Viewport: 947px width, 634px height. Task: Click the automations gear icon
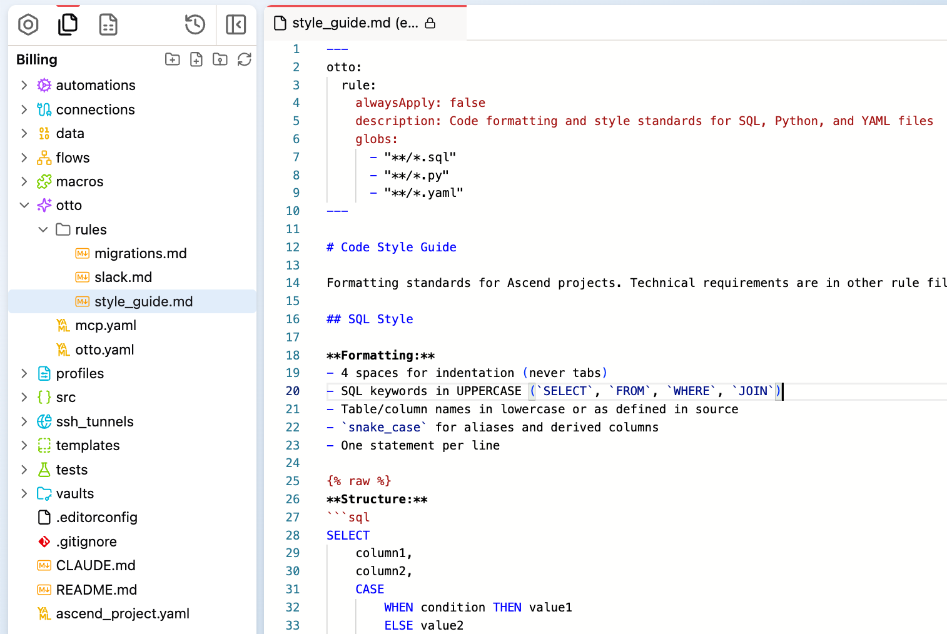point(44,85)
